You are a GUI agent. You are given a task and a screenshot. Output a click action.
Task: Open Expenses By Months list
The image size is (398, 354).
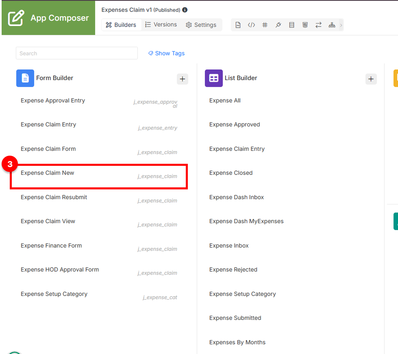237,342
